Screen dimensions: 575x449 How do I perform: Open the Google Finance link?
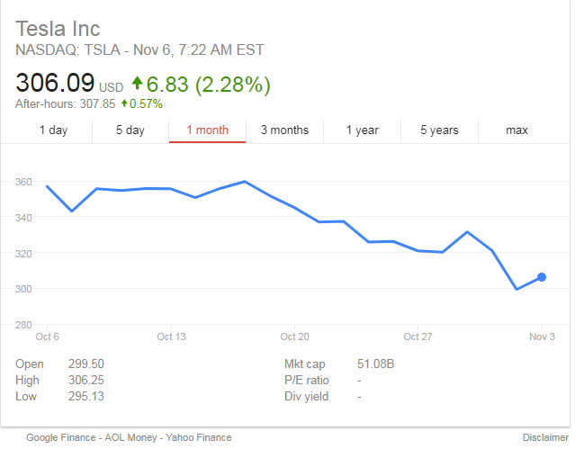click(59, 437)
